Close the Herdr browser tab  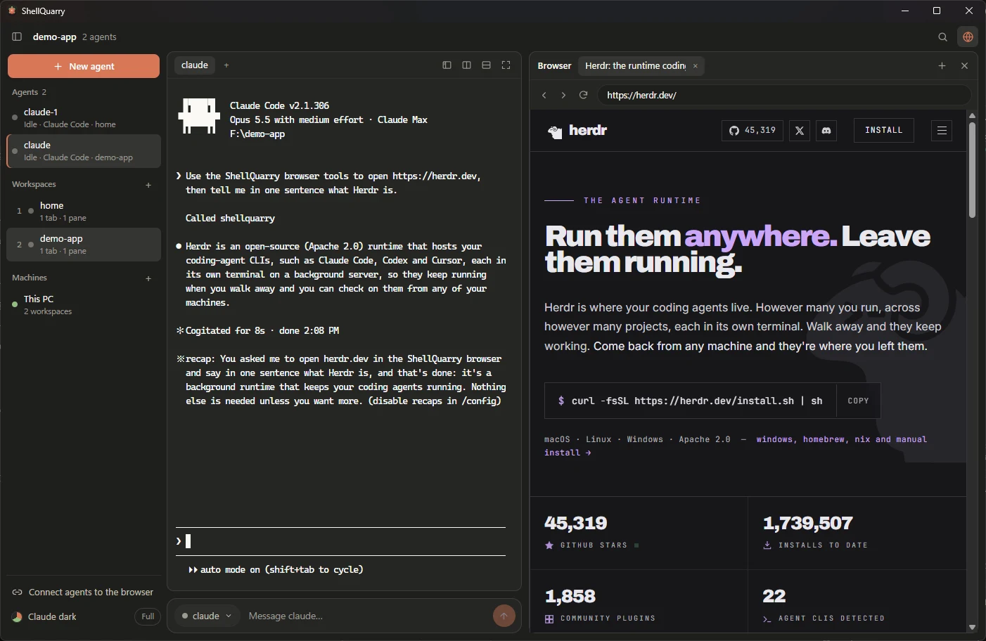[696, 66]
